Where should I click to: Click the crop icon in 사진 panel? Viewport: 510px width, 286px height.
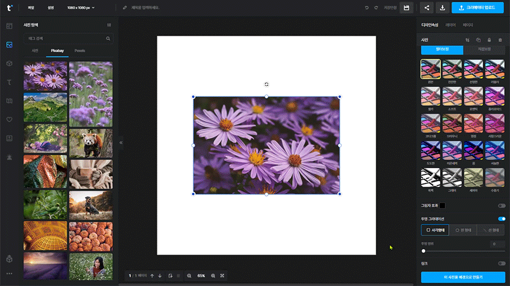(467, 40)
